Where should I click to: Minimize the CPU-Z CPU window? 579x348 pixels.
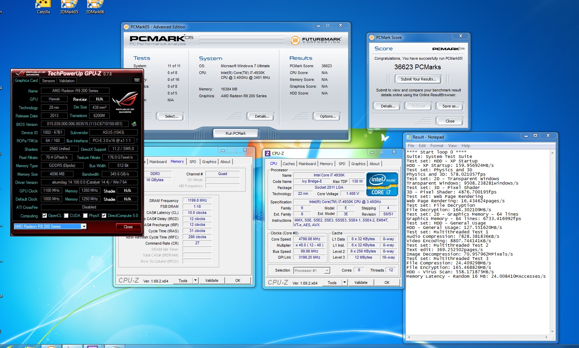pyautogui.click(x=372, y=152)
